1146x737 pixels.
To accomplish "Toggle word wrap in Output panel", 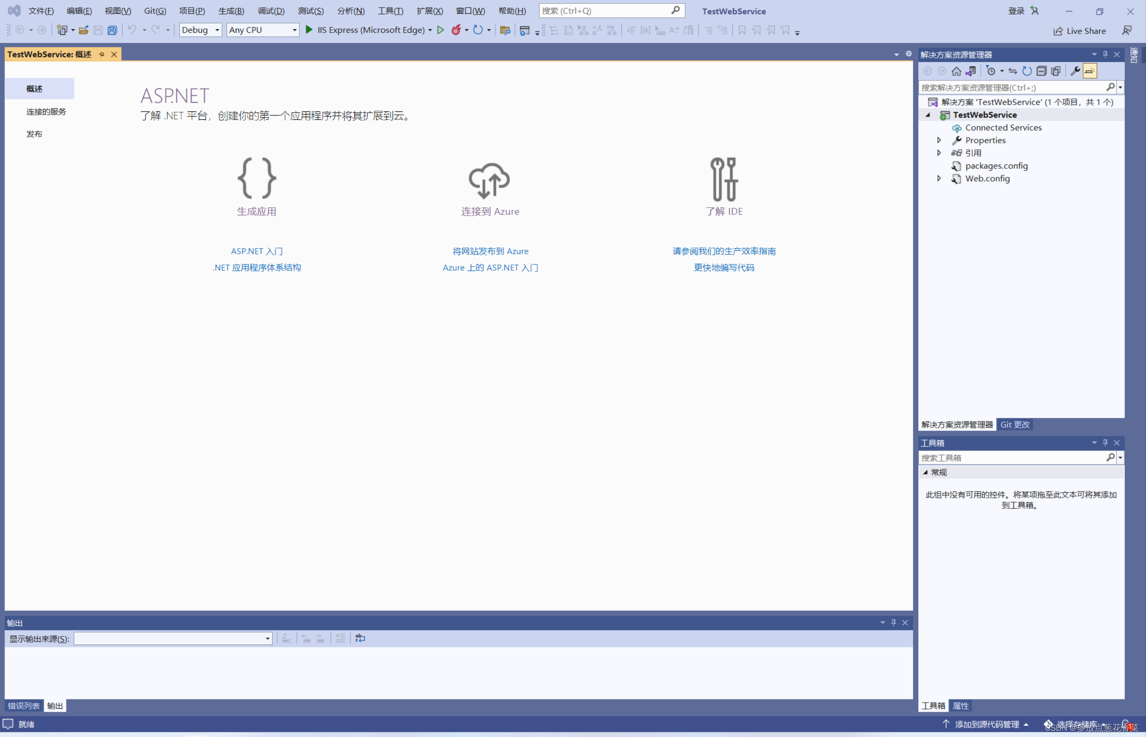I will (x=360, y=638).
